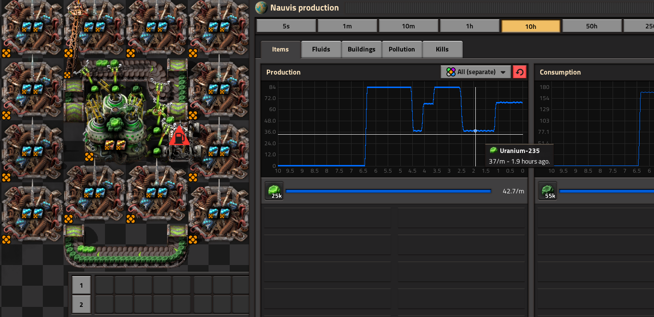The width and height of the screenshot is (654, 317).
Task: Switch the graph time range to 1h
Action: tap(470, 26)
